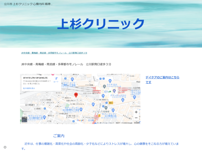202x152 pixels.
Task: Click the まるごビル place marker
Action: [49, 106]
